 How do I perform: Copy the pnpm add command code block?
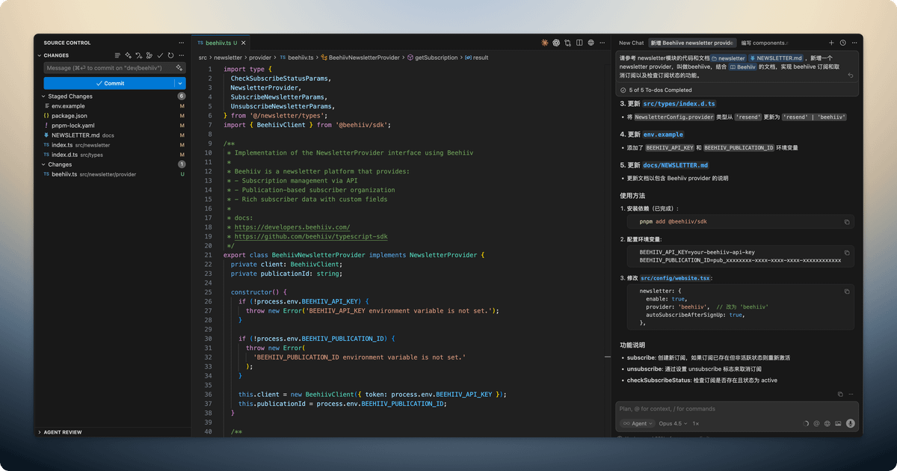[x=847, y=222]
